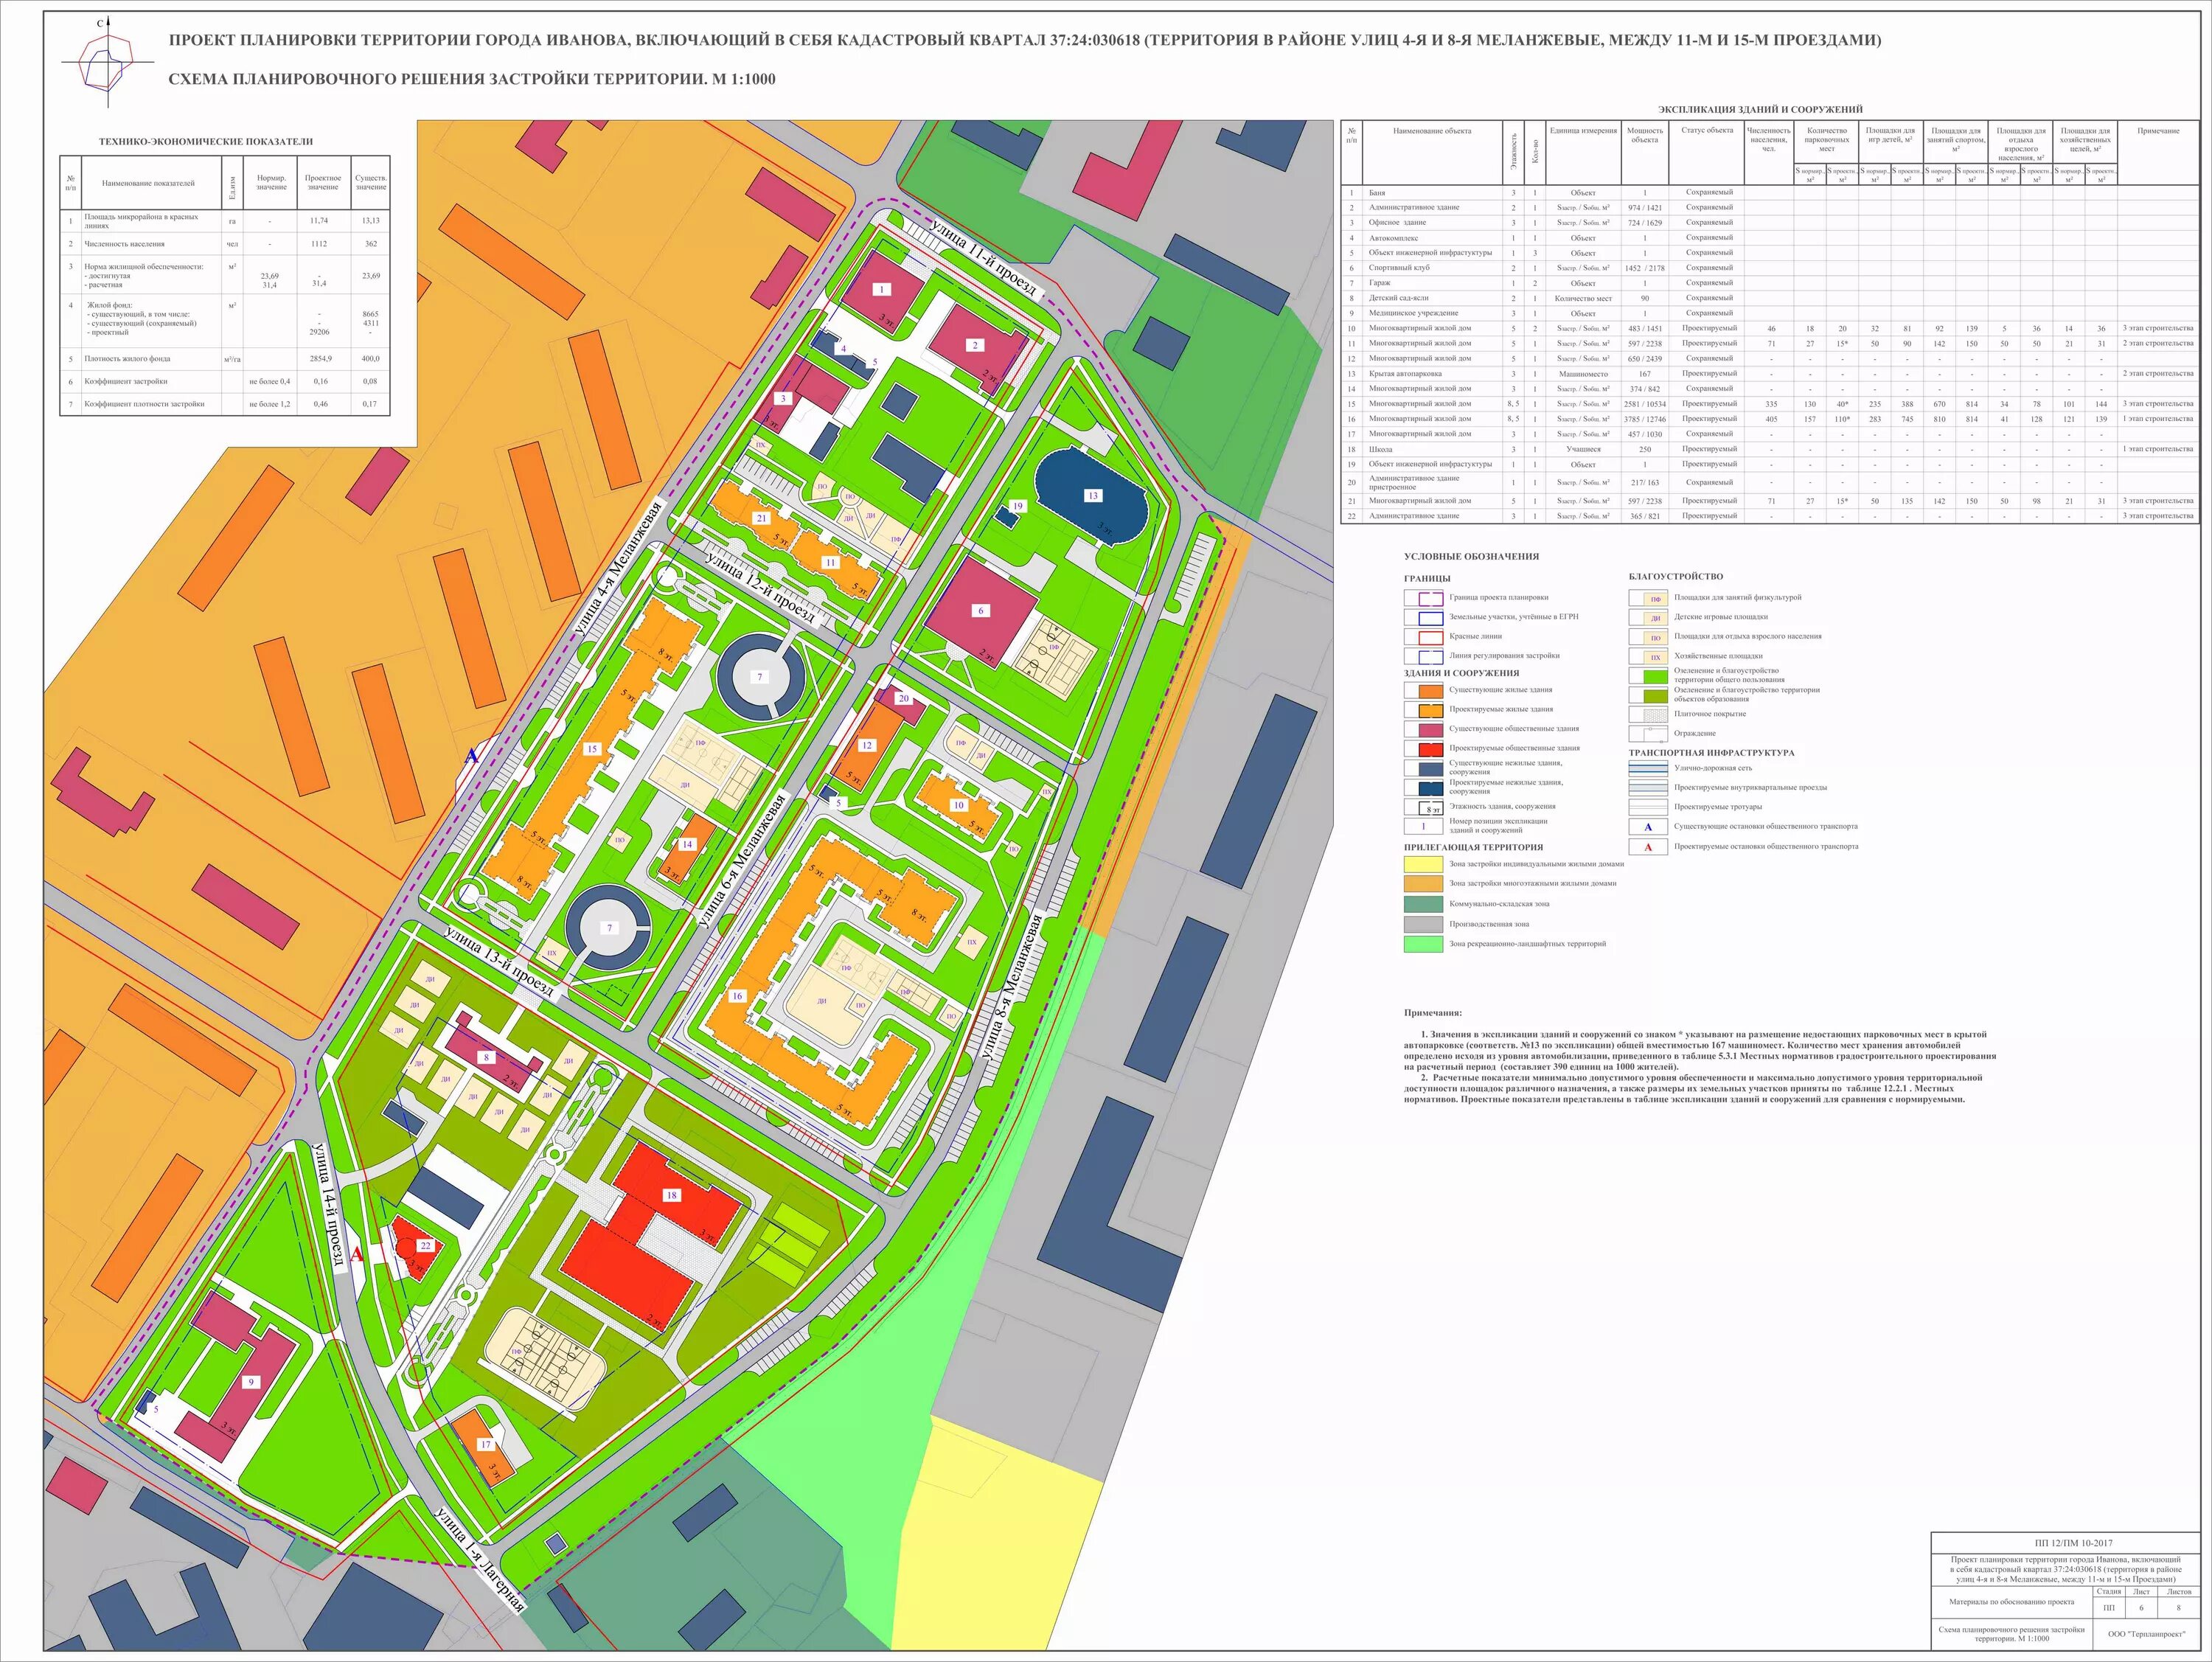Click the 'УСЛОВНЫЕ ОБОЗНАЧЕНИЯ' legend heading
2212x1662 pixels.
(x=1471, y=556)
